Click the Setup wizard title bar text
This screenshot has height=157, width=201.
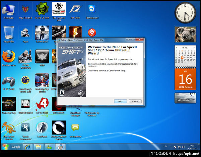point(82,40)
